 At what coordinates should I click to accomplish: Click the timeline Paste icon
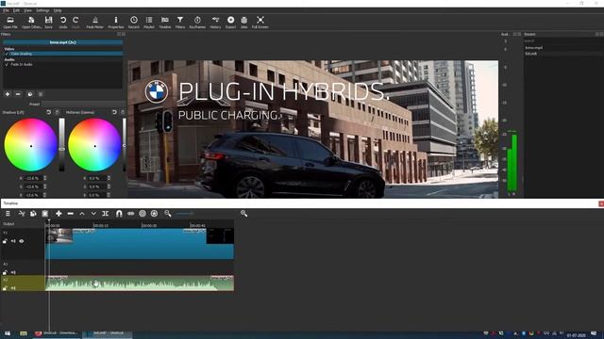pos(45,214)
